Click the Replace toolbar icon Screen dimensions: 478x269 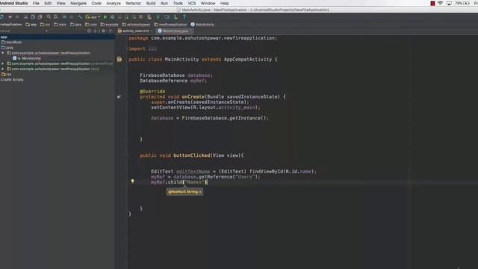click(56, 17)
